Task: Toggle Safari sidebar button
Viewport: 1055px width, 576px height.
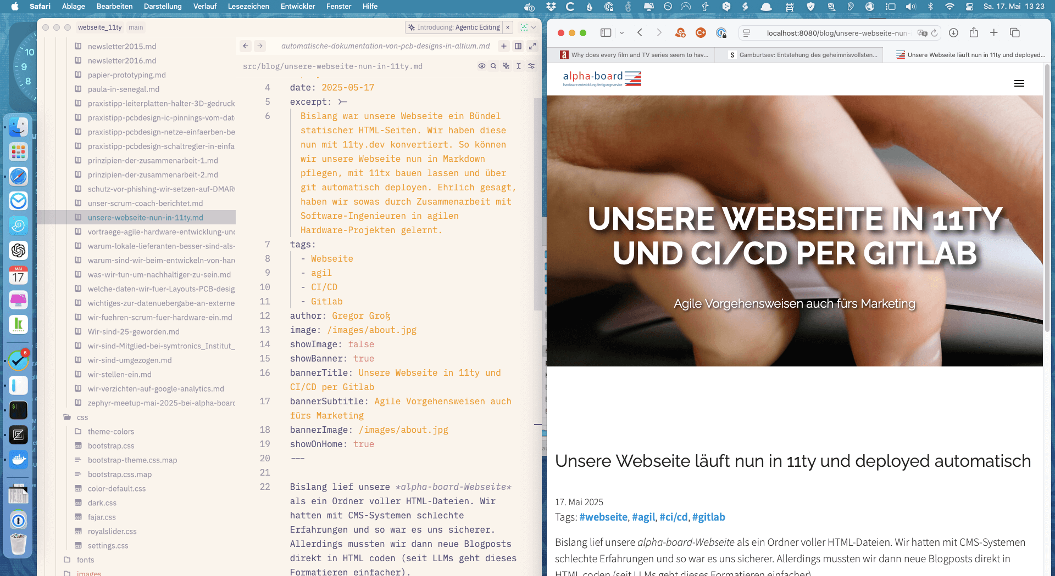Action: pos(606,33)
